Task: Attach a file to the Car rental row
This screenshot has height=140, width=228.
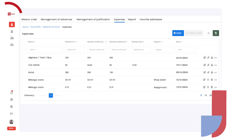Action: point(208,65)
